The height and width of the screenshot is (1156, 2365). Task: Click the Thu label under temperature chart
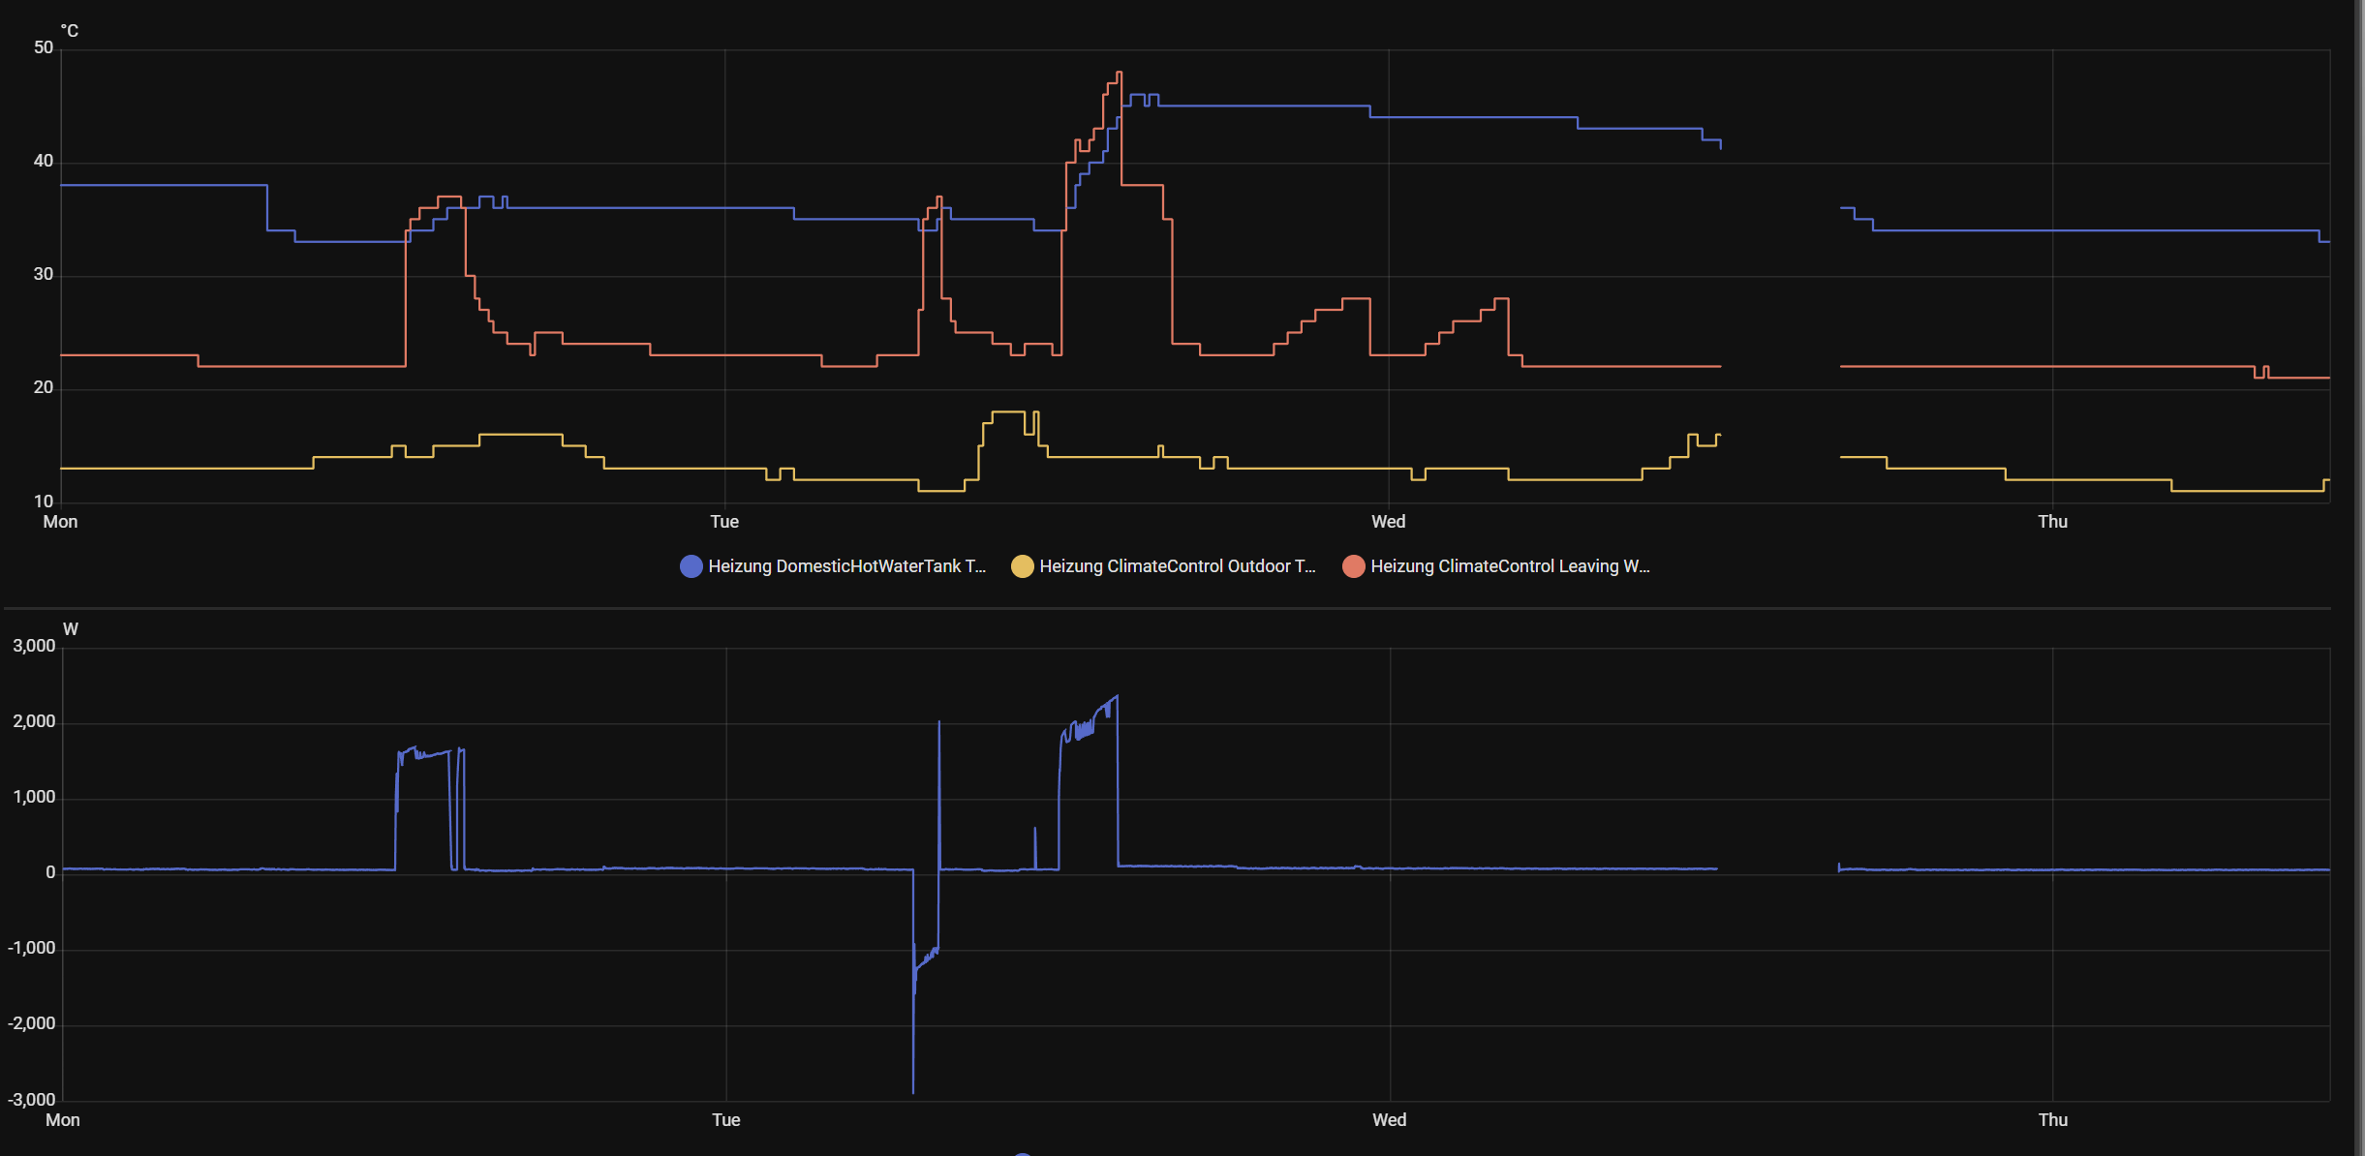(x=2052, y=522)
